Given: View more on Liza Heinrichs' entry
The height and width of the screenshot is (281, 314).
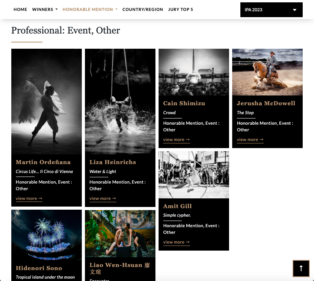Looking at the screenshot, I should (103, 198).
